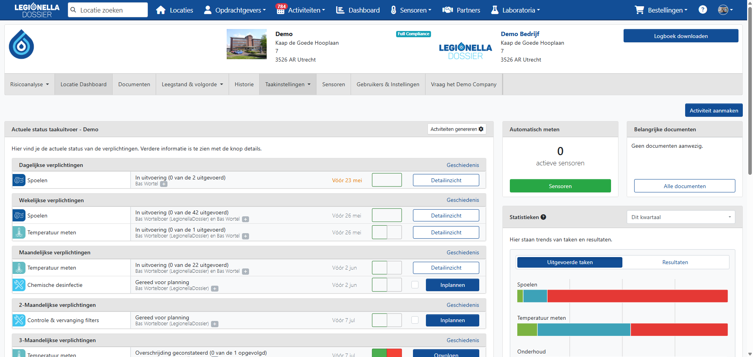Go to the Historie tab

[244, 84]
